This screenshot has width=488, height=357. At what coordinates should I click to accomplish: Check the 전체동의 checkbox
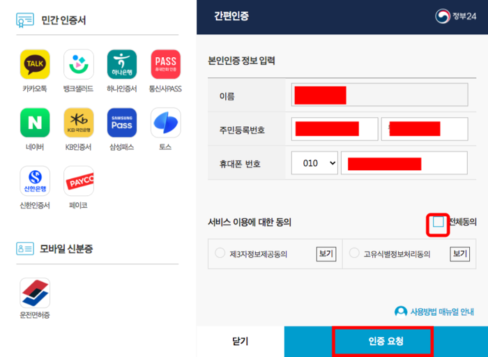point(439,222)
